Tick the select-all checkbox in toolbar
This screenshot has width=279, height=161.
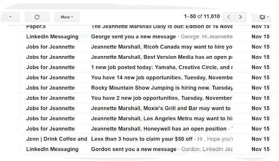point(5,17)
